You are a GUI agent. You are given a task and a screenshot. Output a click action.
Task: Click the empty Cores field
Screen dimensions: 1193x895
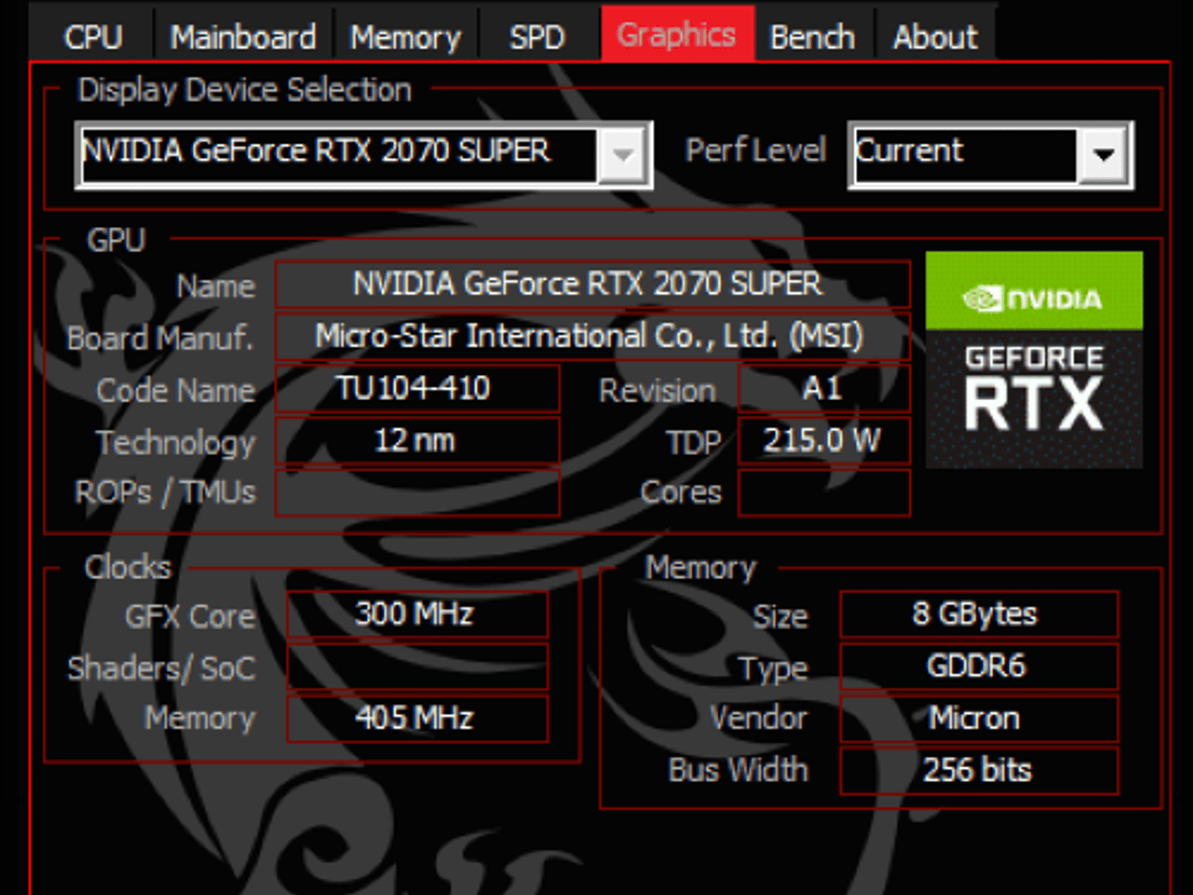click(x=824, y=493)
